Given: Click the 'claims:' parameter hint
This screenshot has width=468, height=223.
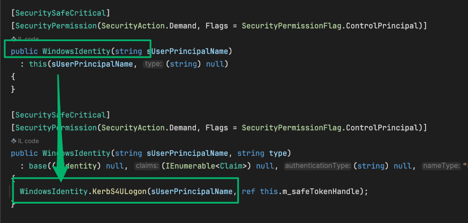Looking at the screenshot, I should coord(147,166).
